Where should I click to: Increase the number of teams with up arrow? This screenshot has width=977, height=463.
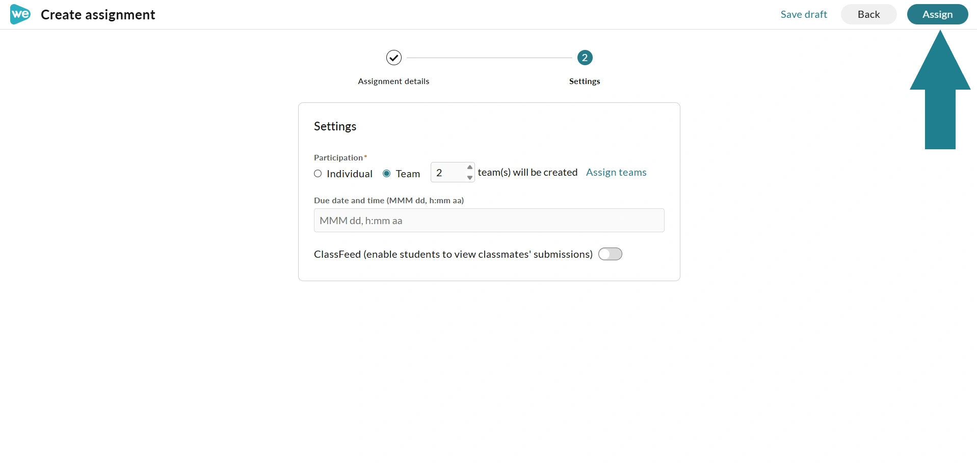pos(470,168)
